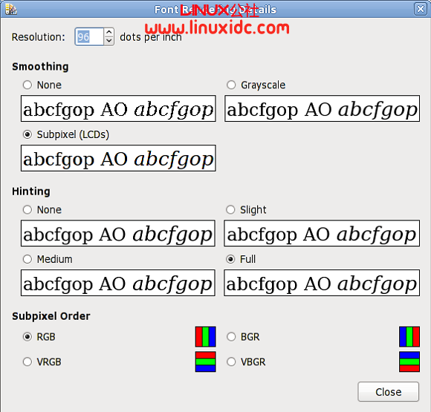The width and height of the screenshot is (431, 412).
Task: Click the Grayscale smoothing font preview sample
Action: (x=323, y=108)
